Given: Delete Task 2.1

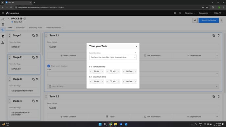Looking at the screenshot, I should click(218, 35).
